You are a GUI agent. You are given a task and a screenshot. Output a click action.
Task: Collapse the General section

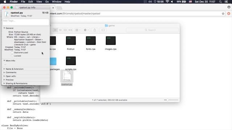(x=4, y=28)
